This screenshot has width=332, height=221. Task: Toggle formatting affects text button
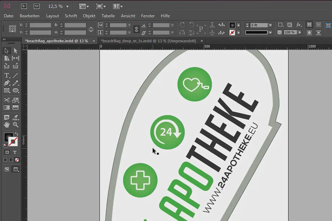coord(15,152)
